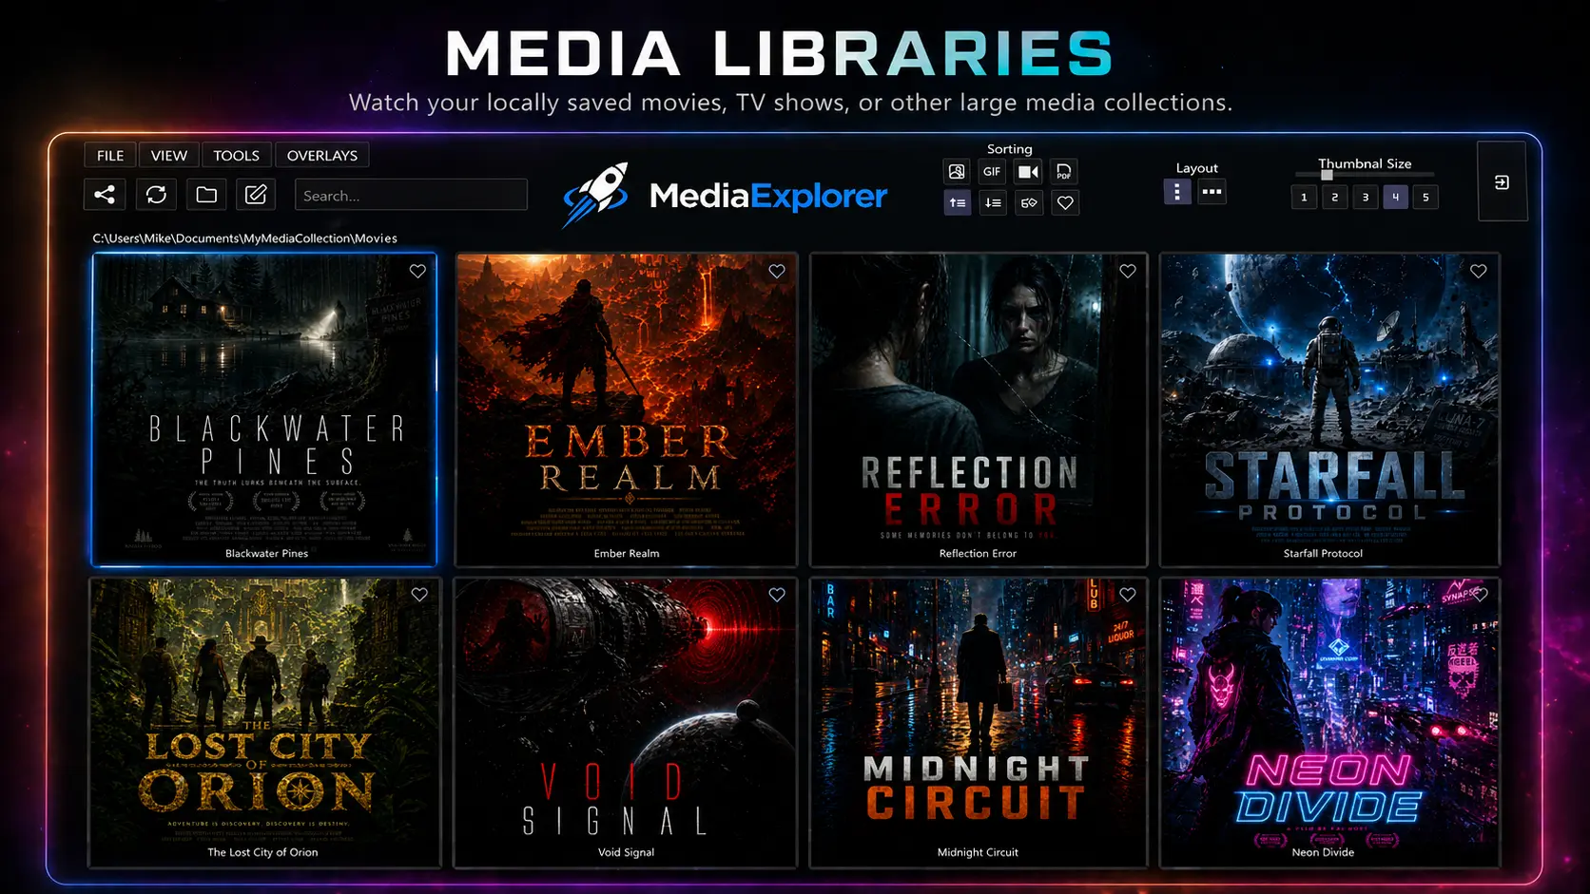1590x894 pixels.
Task: Select descending sort order
Action: (993, 202)
